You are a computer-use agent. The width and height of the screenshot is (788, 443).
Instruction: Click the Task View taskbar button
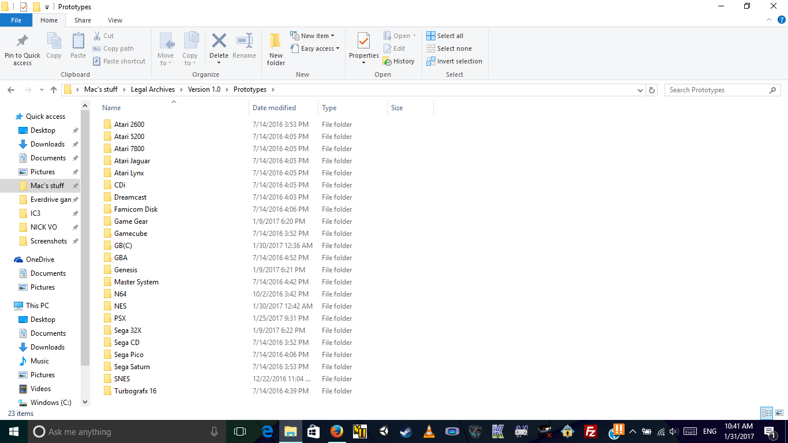(240, 431)
